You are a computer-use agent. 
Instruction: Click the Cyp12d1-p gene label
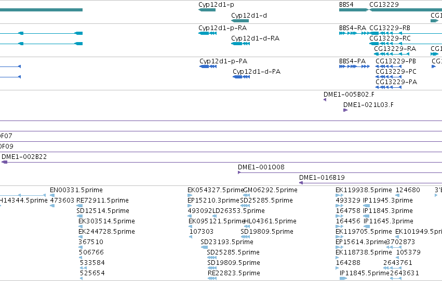pos(216,5)
